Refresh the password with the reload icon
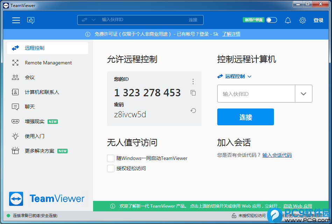The height and width of the screenshot is (224, 332). click(193, 111)
